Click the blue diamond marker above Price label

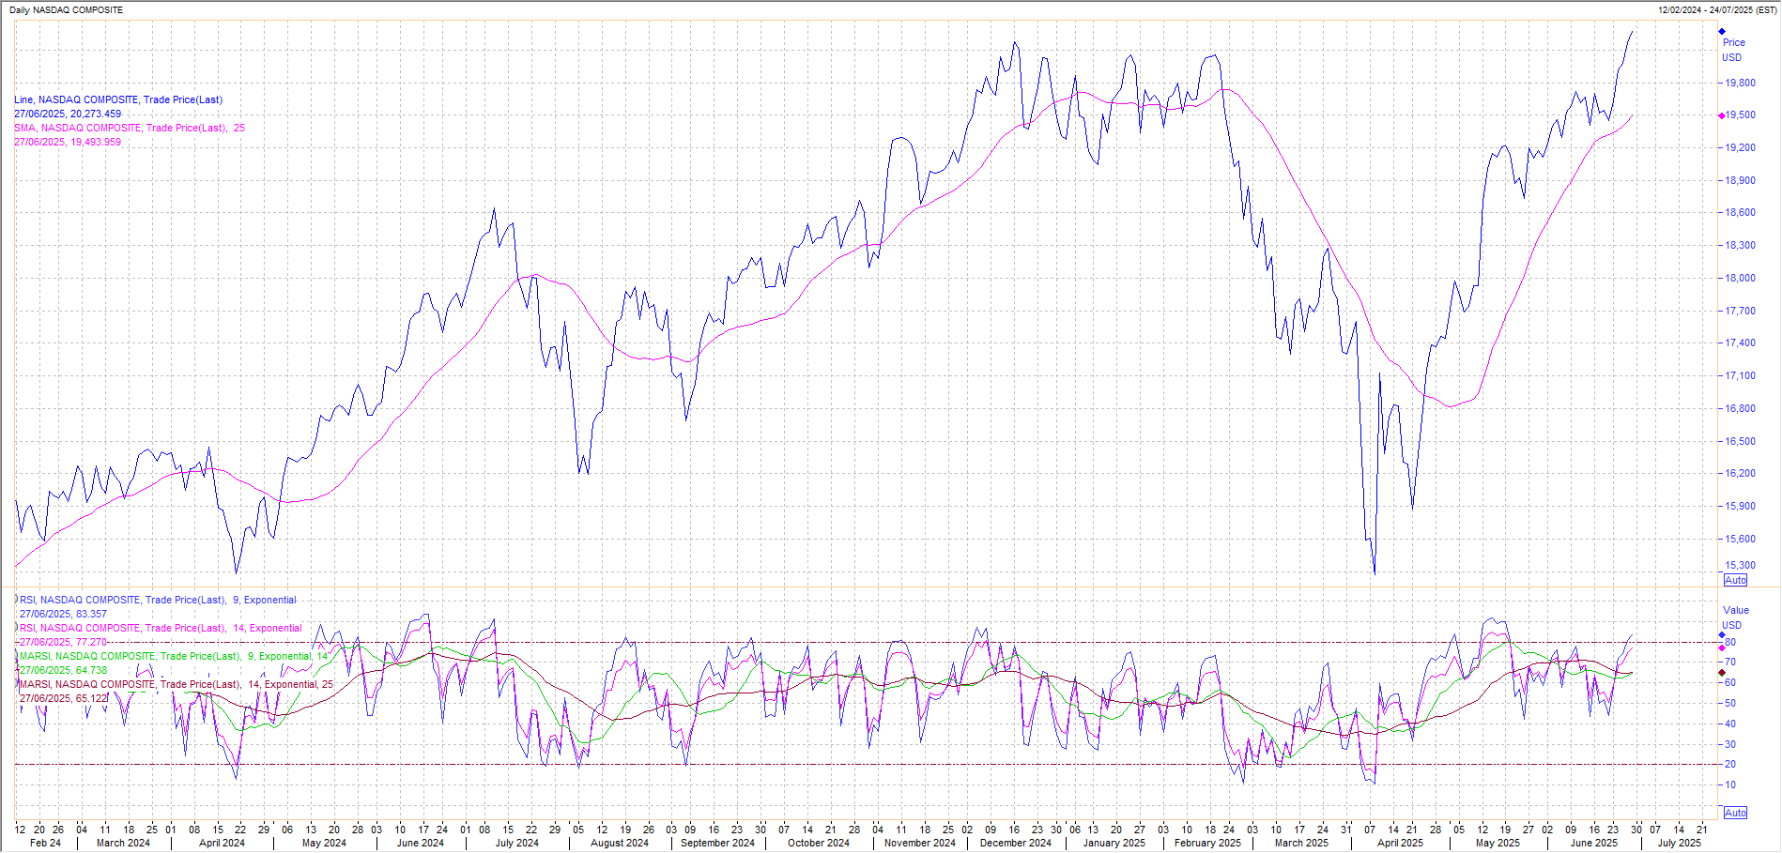tap(1722, 31)
